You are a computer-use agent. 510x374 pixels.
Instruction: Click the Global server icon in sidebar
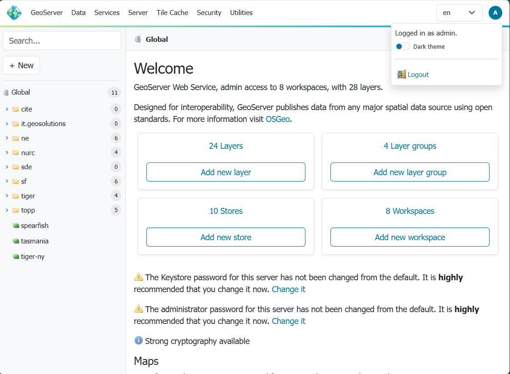[6, 92]
